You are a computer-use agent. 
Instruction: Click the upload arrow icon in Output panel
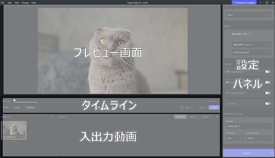(x=217, y=117)
